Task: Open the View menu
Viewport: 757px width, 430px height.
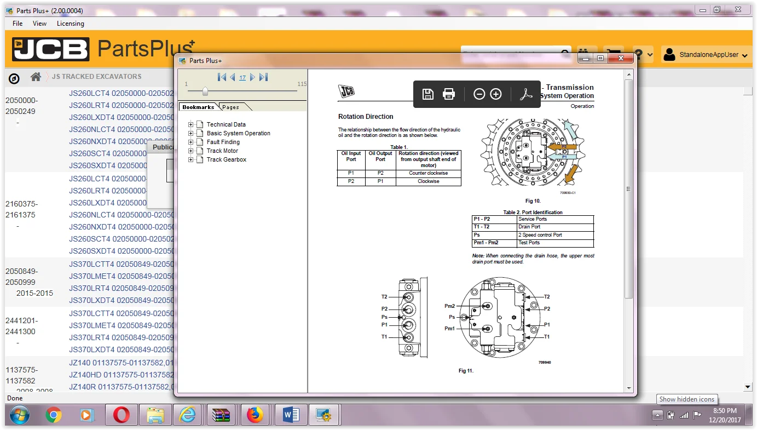Action: pos(40,24)
